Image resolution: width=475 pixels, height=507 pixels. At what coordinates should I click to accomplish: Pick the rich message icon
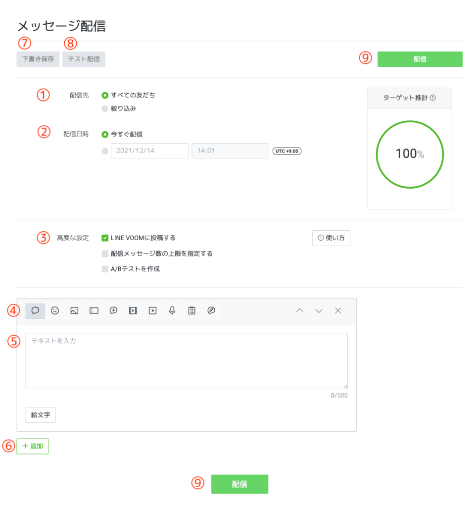point(113,311)
